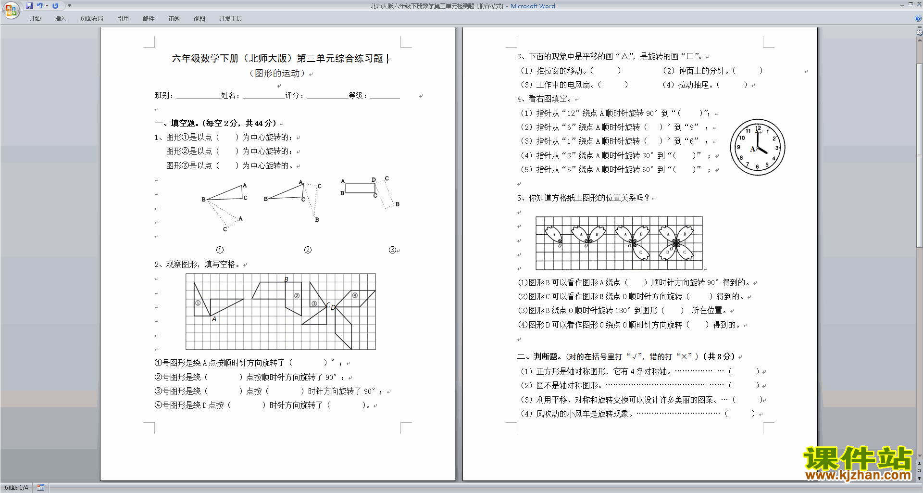Click the 评分 blank line
Screen dimensions: 923x493
pos(327,95)
